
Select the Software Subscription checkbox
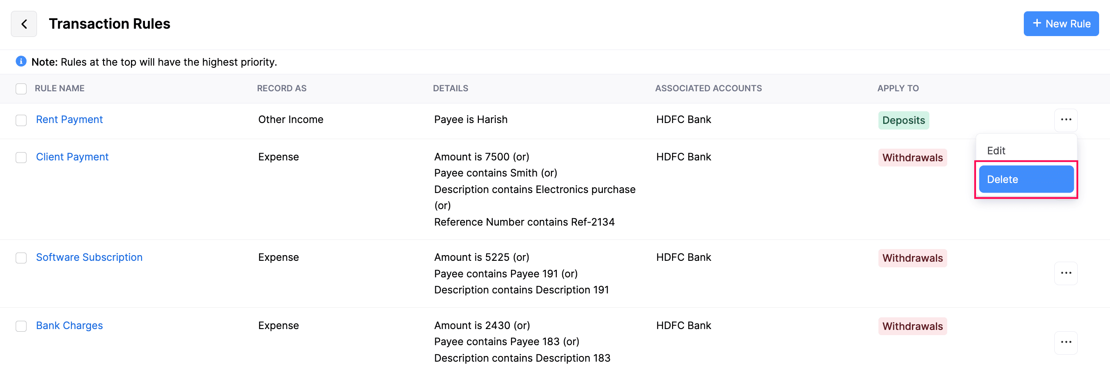click(x=21, y=258)
